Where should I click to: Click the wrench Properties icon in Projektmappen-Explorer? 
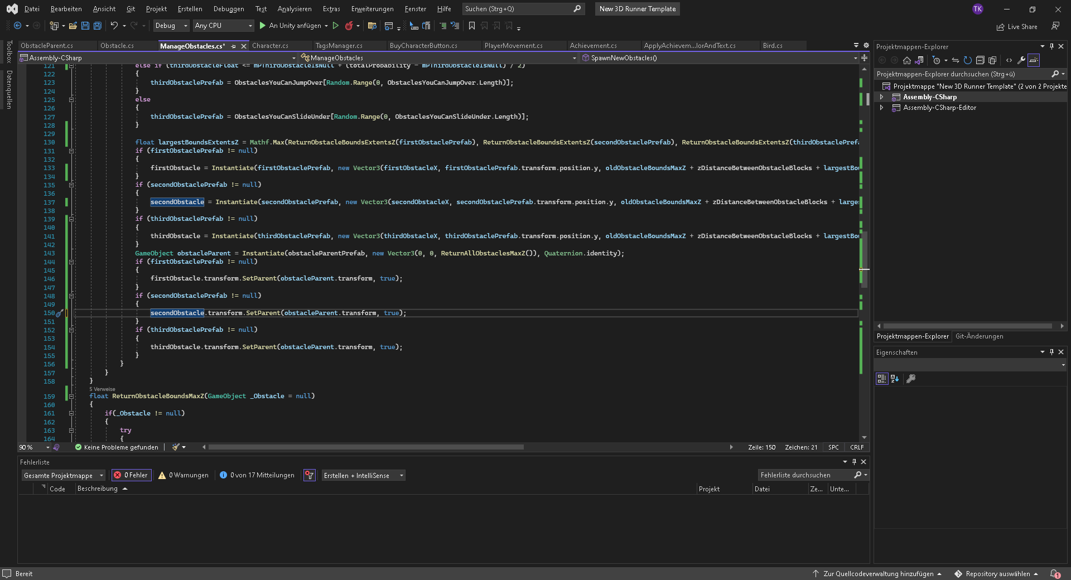click(x=1021, y=60)
